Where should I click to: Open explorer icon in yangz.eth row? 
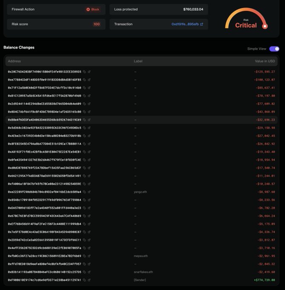tap(89, 192)
